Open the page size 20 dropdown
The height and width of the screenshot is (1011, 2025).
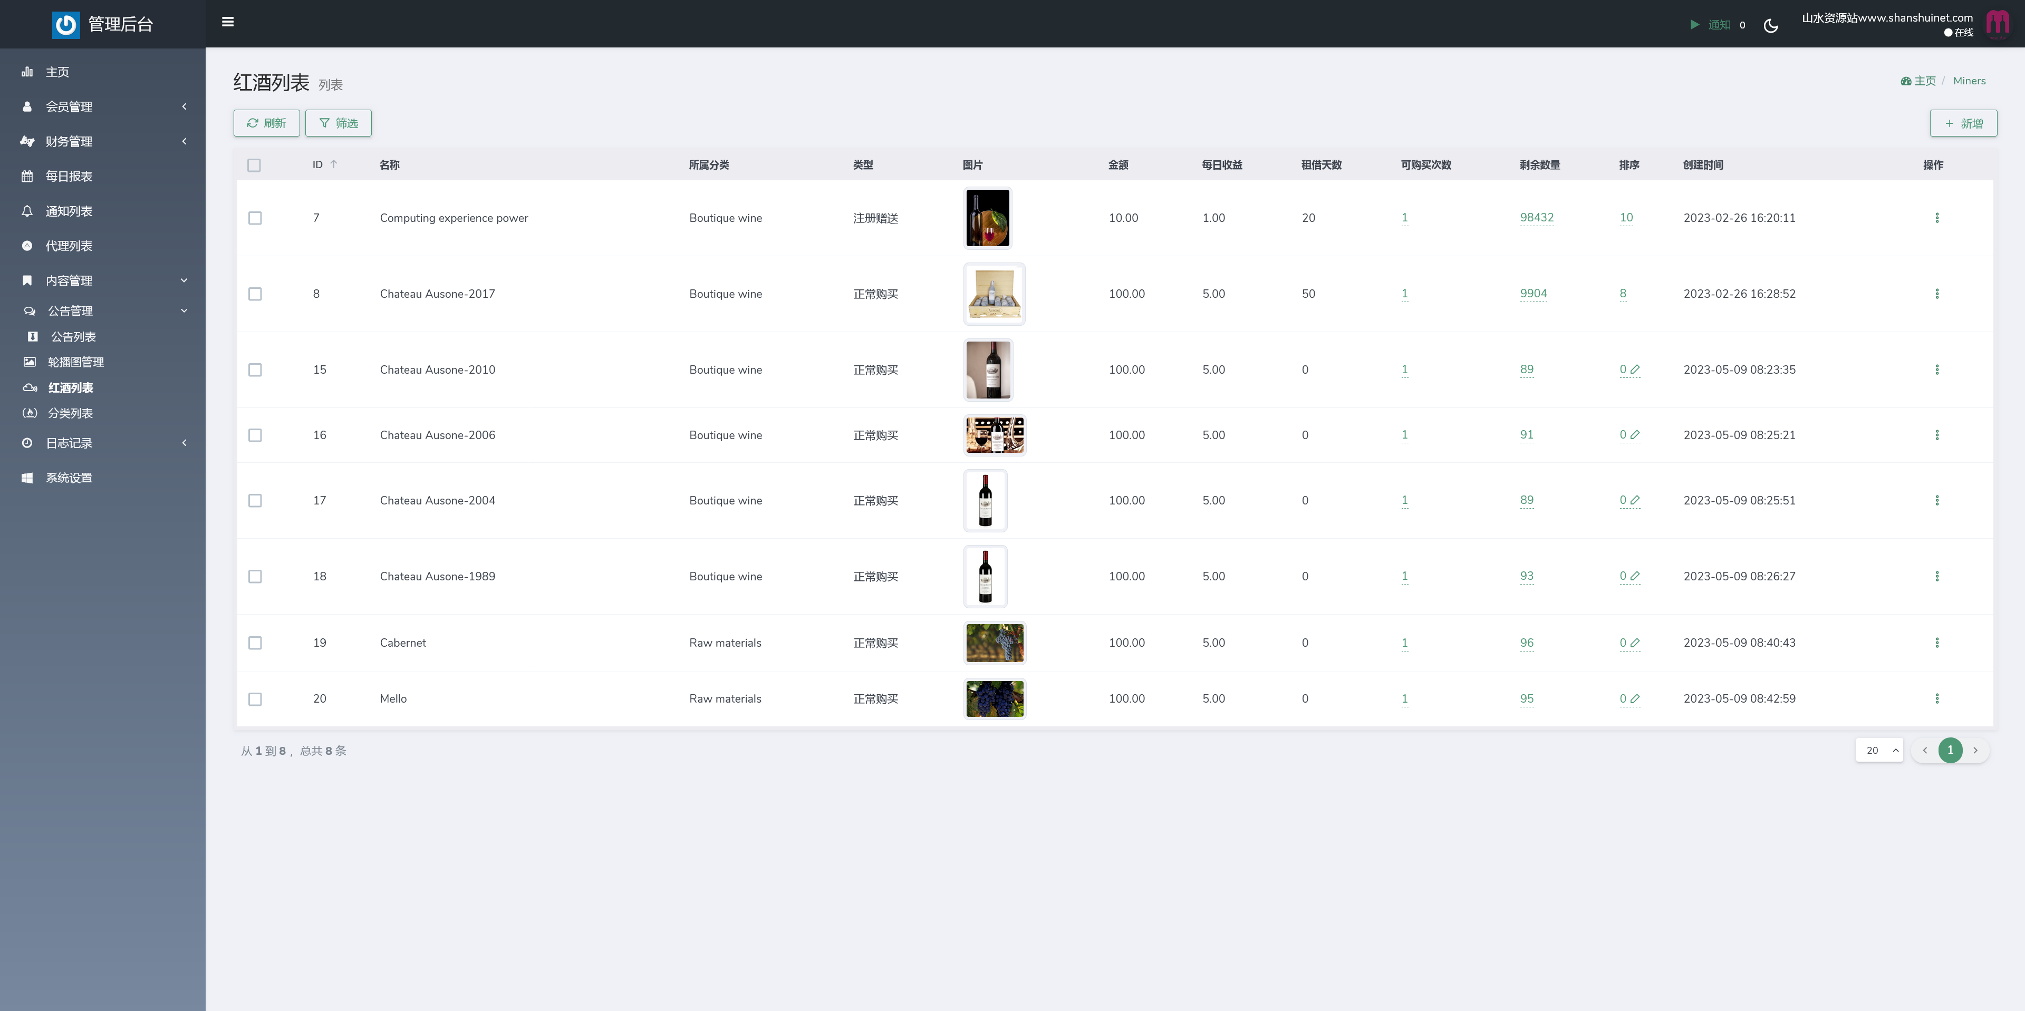(x=1879, y=750)
